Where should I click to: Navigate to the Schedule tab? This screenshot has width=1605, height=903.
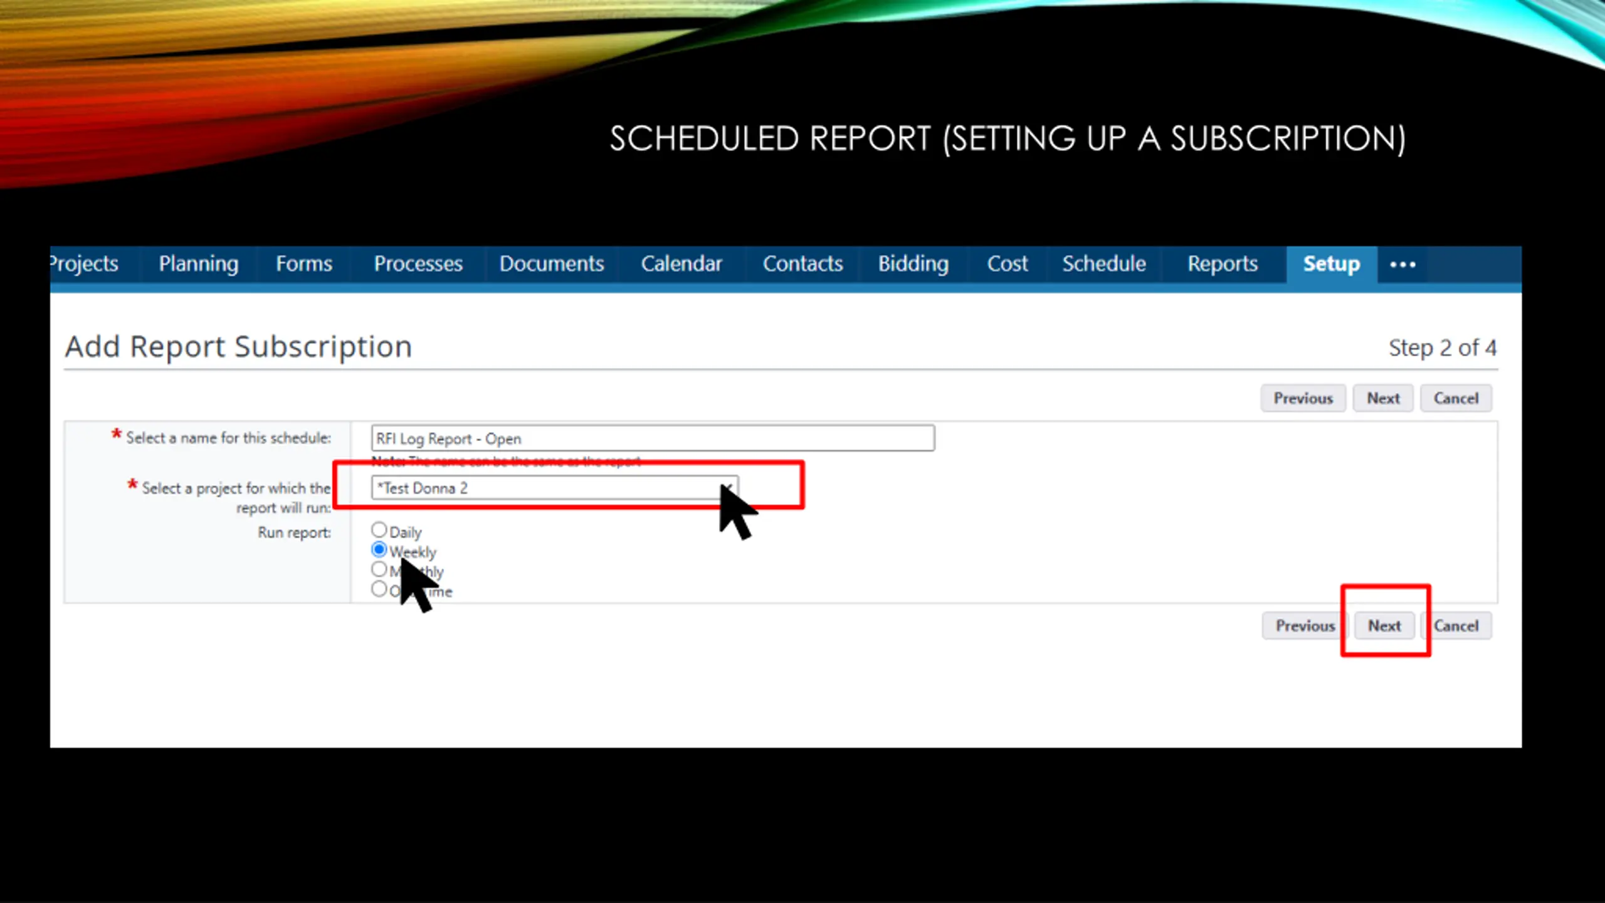click(x=1103, y=264)
